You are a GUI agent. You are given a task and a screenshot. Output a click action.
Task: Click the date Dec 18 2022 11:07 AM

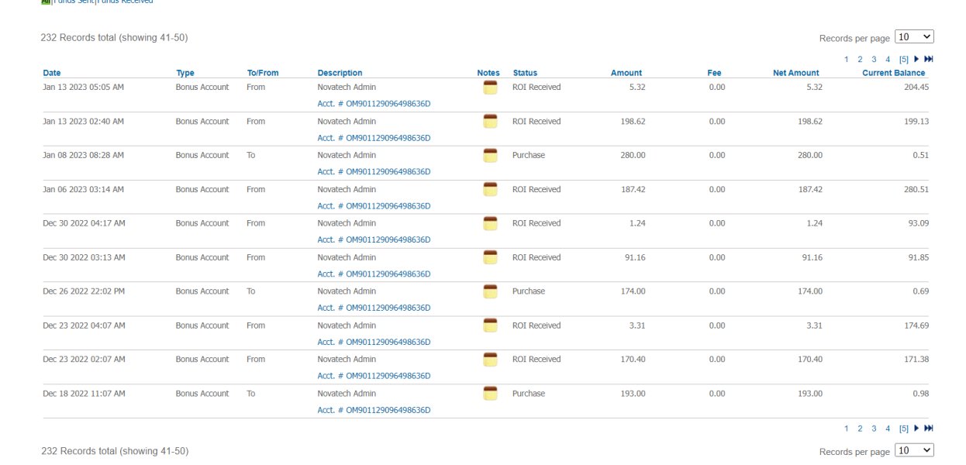[x=84, y=394]
